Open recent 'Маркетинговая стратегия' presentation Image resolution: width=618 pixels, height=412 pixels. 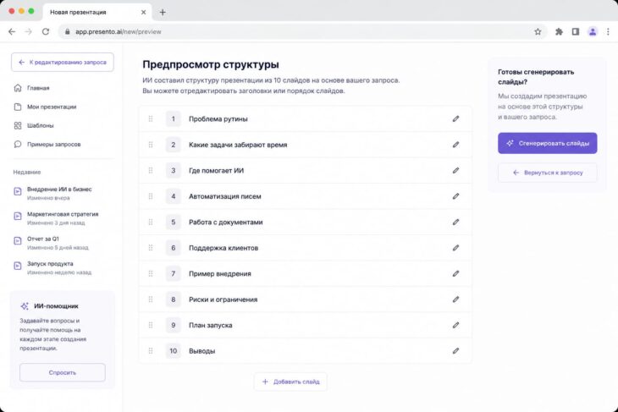[56, 217]
